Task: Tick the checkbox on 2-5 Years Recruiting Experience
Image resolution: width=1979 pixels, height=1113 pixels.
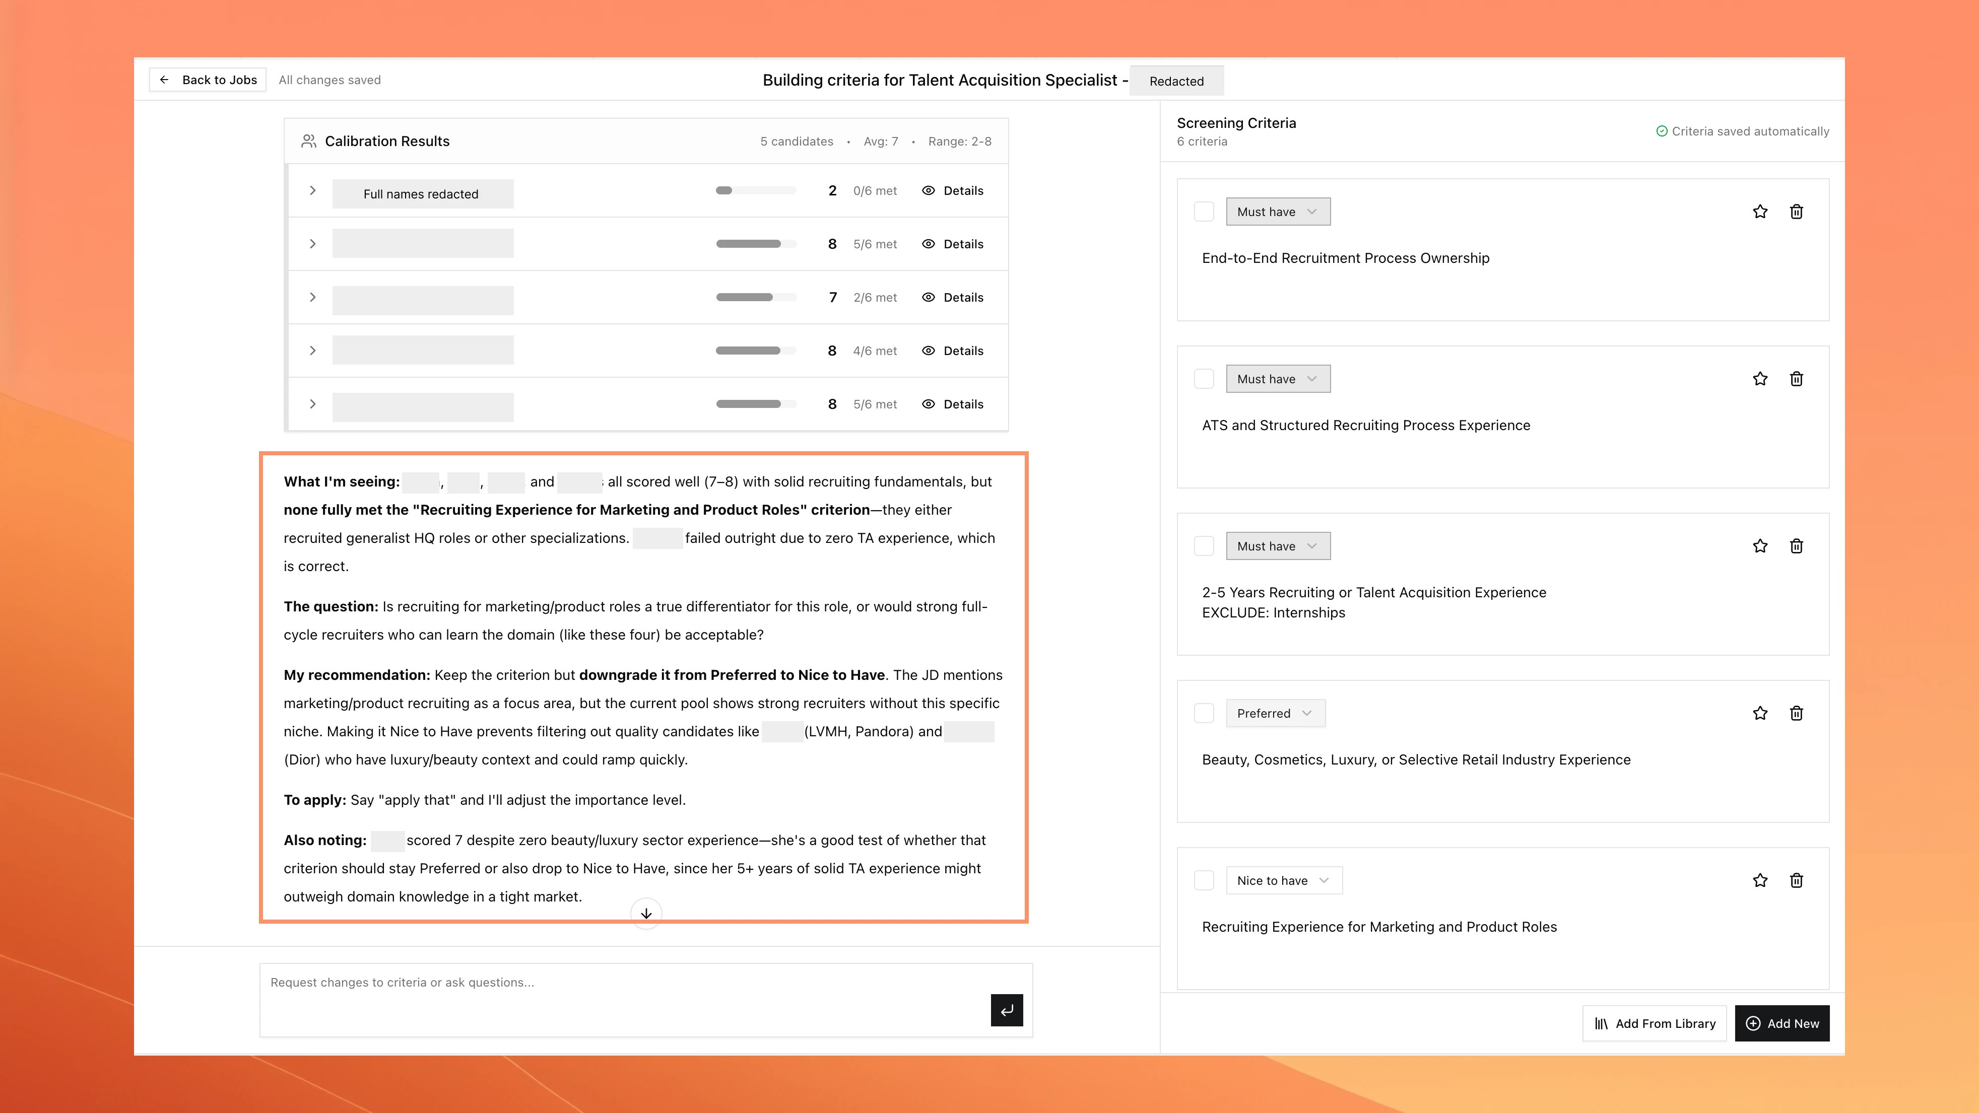Action: click(1204, 545)
